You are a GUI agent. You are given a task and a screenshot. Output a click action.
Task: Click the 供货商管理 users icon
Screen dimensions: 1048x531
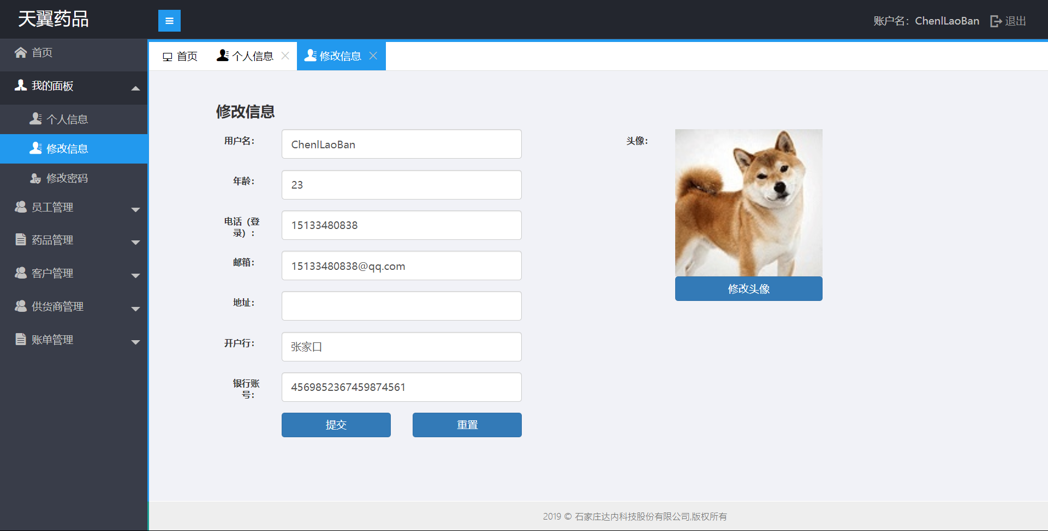(x=21, y=306)
